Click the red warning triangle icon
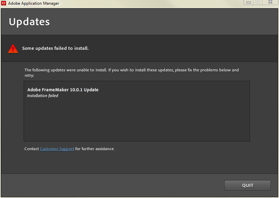The height and width of the screenshot is (198, 279). [x=13, y=48]
